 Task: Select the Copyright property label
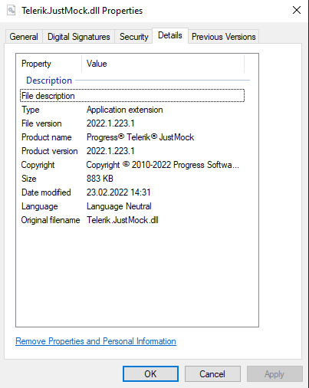(x=38, y=165)
